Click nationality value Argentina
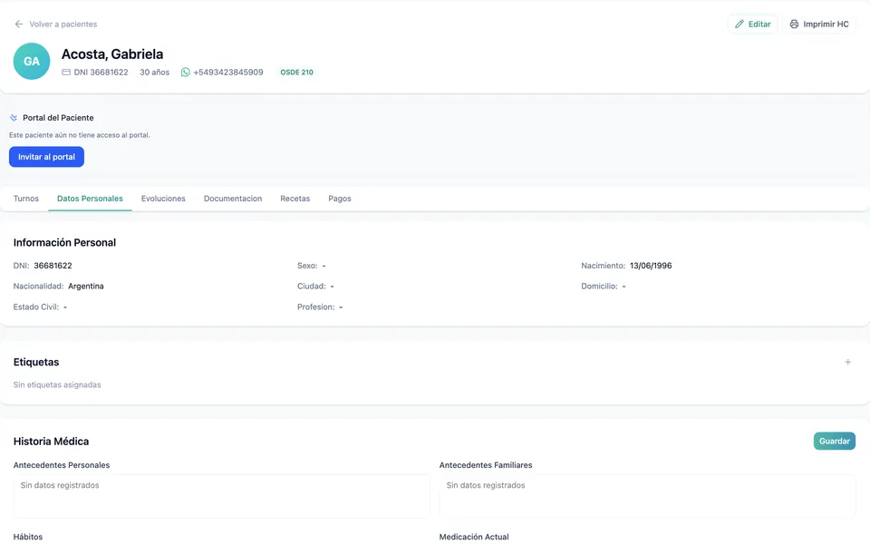The image size is (870, 544). [86, 286]
